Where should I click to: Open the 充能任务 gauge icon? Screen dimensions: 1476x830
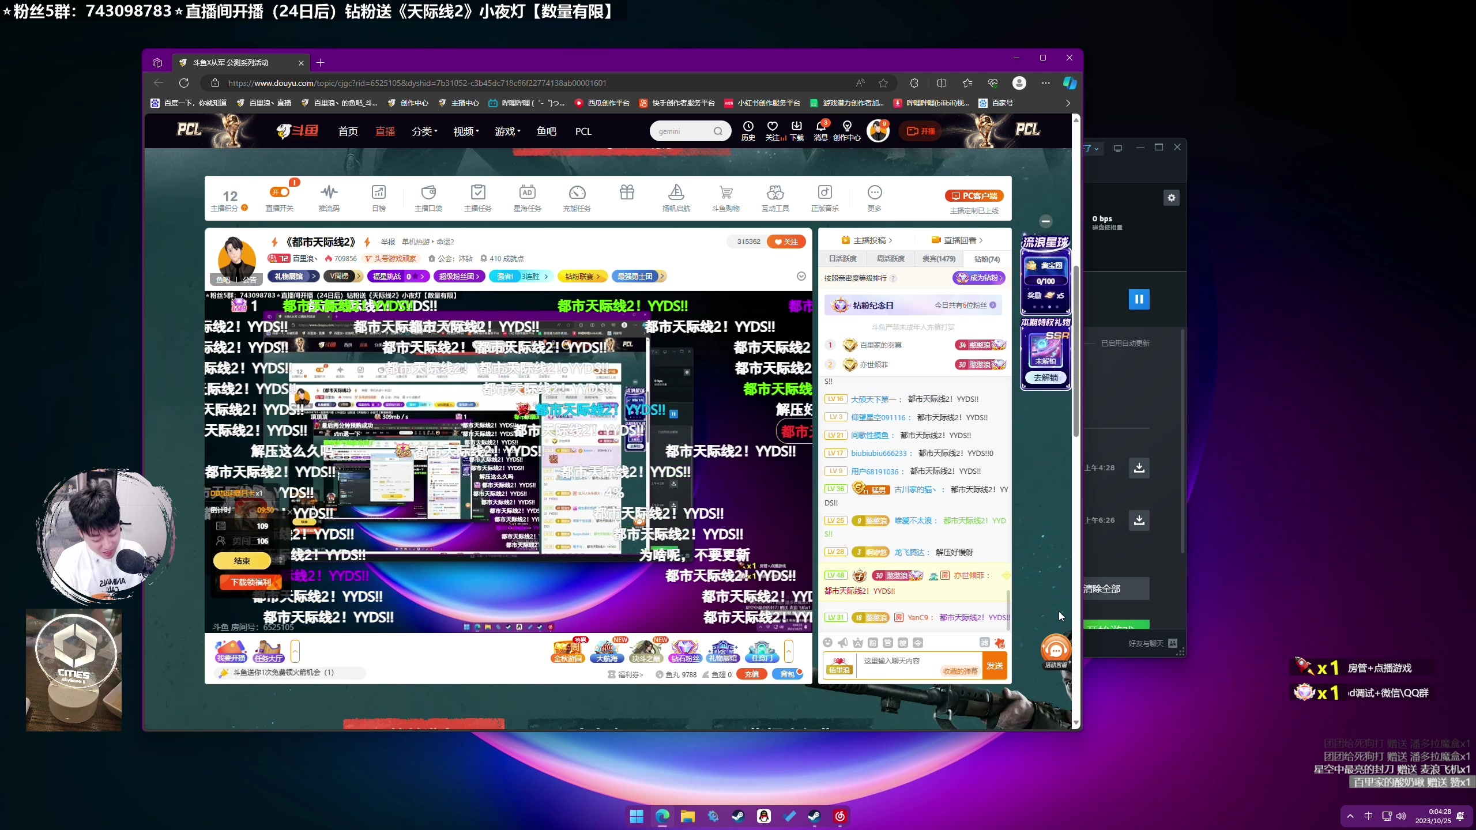(577, 192)
